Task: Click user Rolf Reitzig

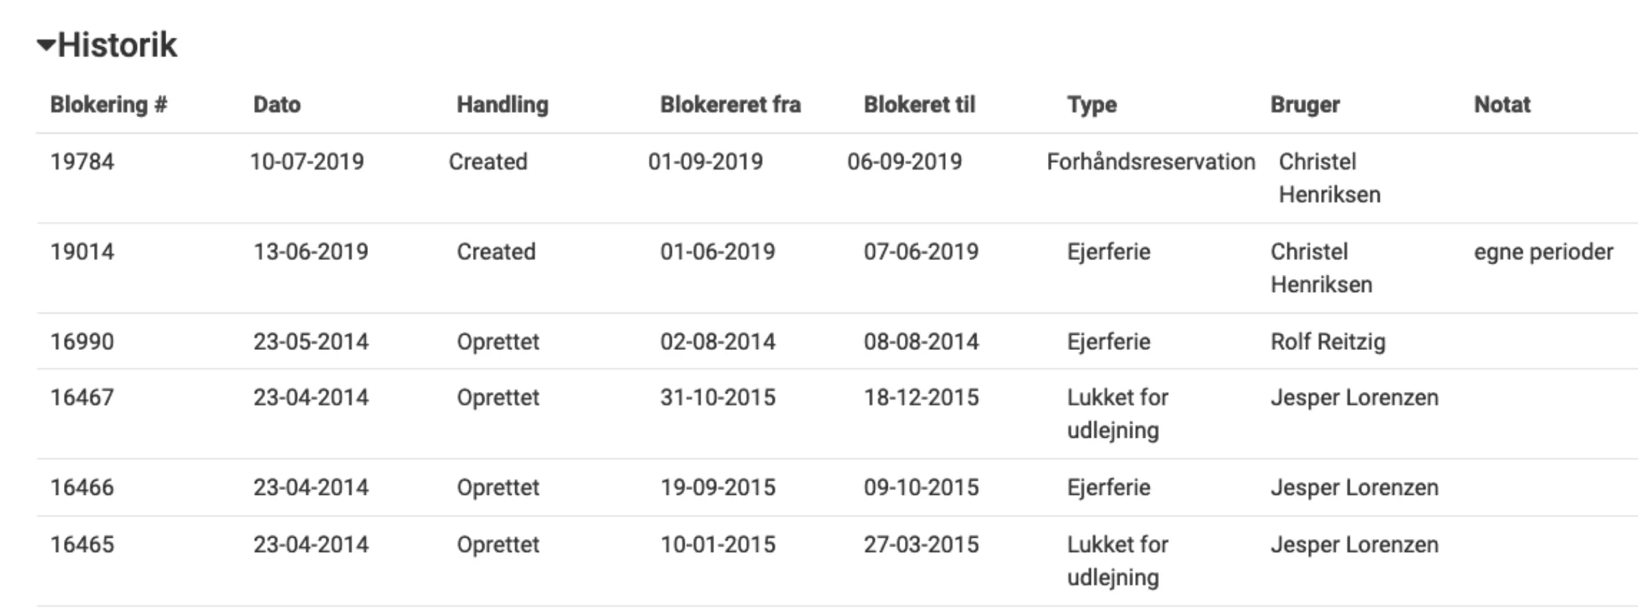Action: (1329, 341)
